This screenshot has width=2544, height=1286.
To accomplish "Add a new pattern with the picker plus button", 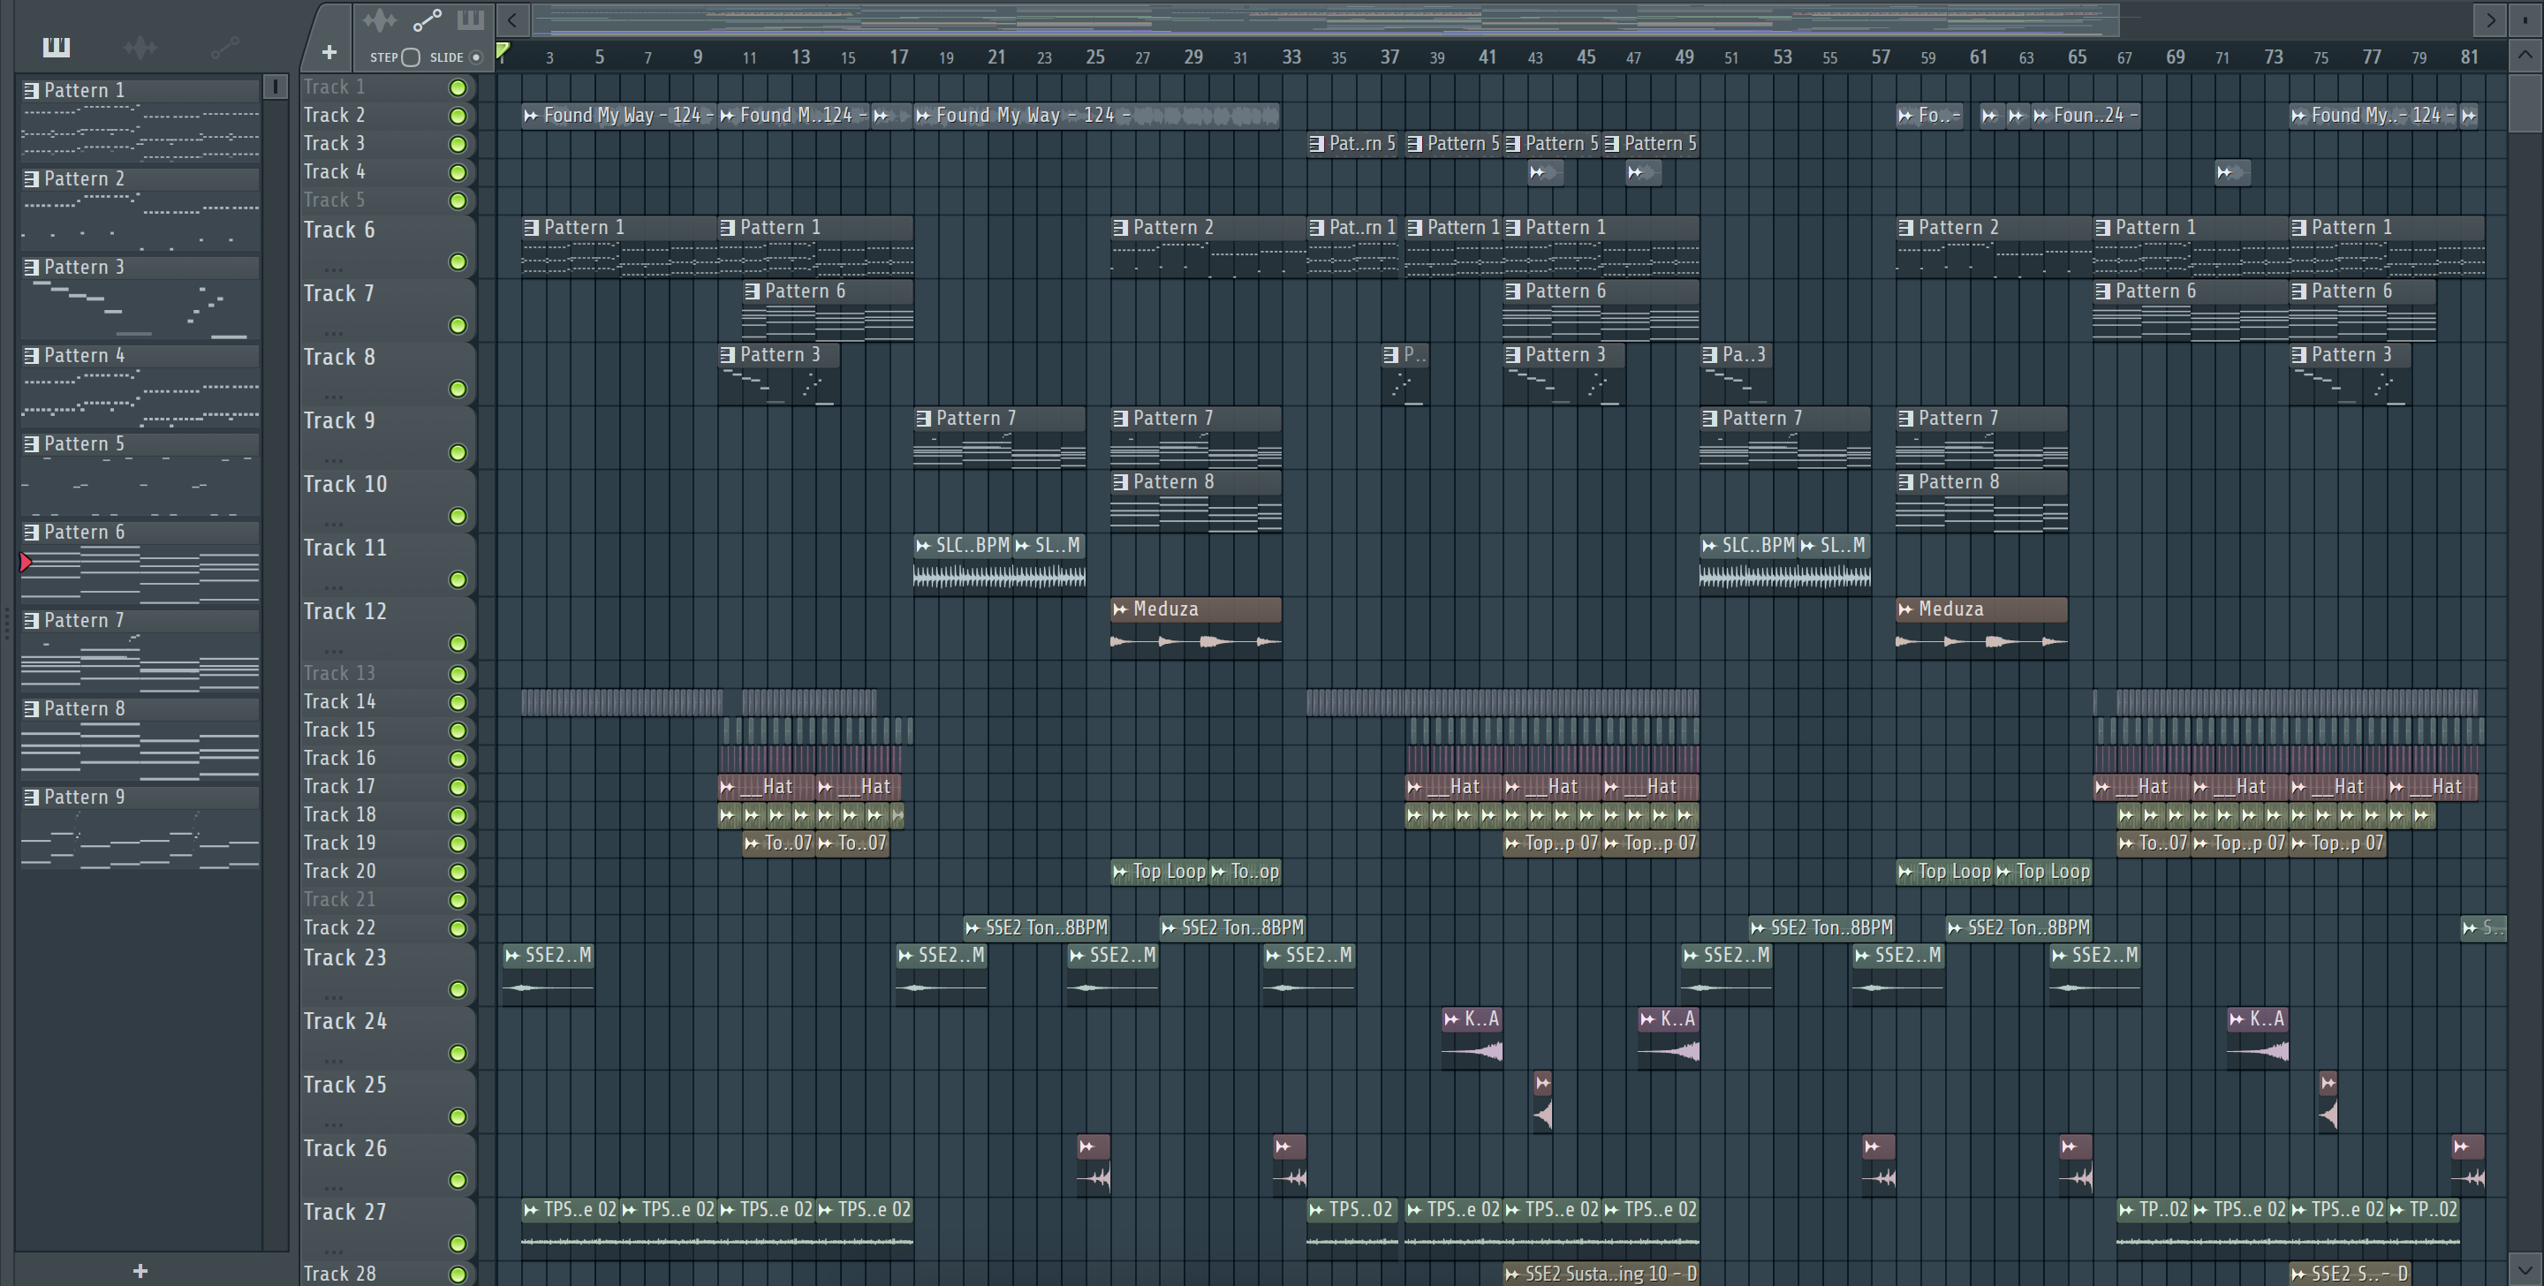I will pos(140,1270).
